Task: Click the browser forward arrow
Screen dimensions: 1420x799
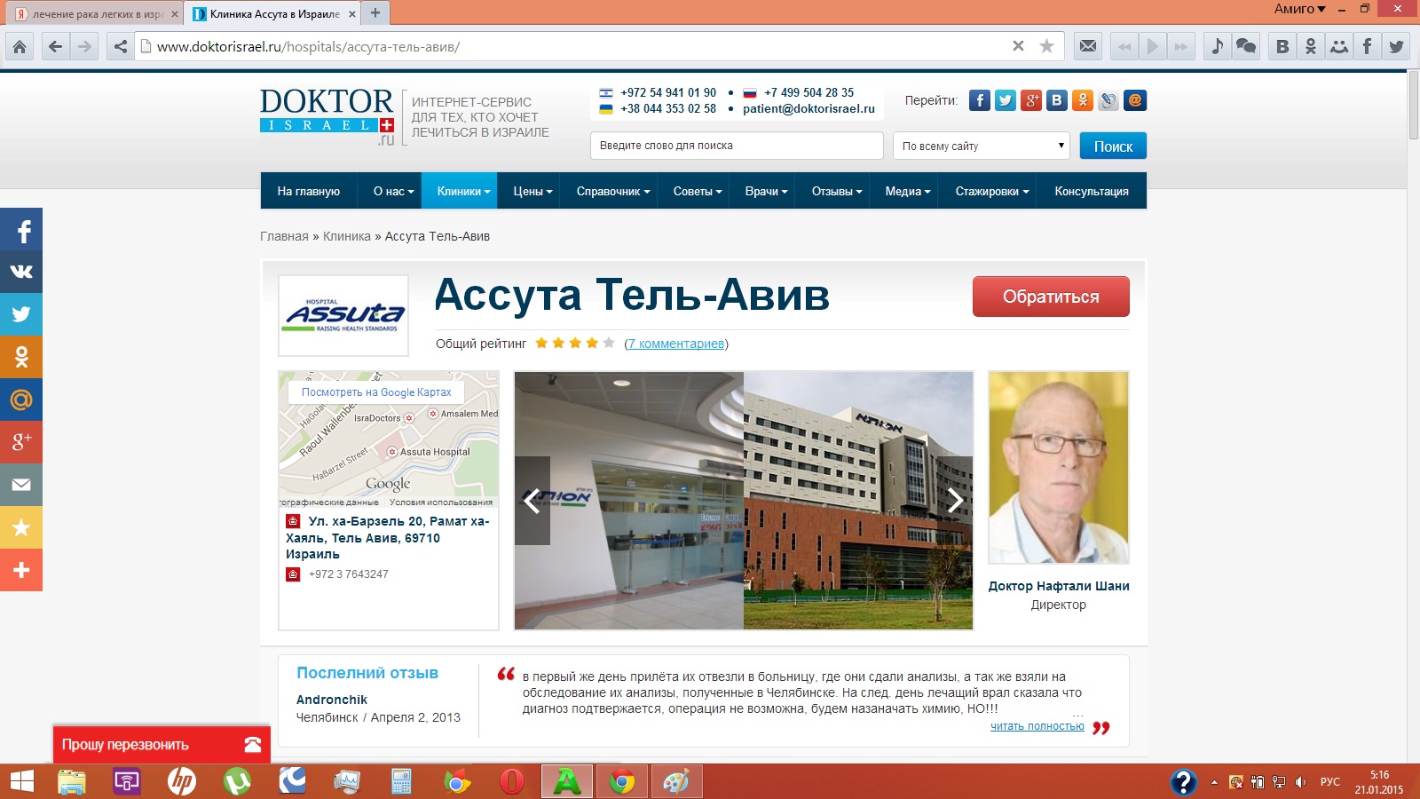Action: [84, 46]
